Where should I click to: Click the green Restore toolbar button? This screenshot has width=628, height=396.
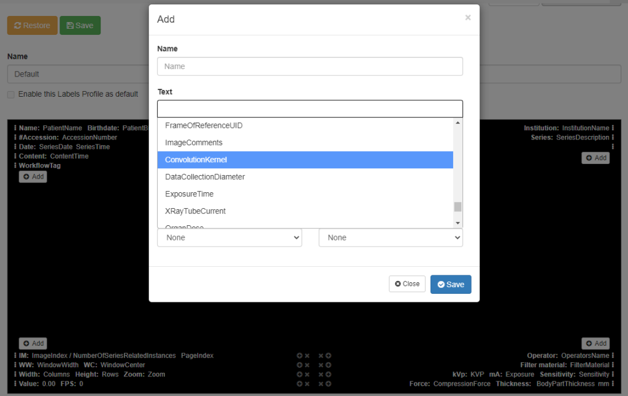32,25
